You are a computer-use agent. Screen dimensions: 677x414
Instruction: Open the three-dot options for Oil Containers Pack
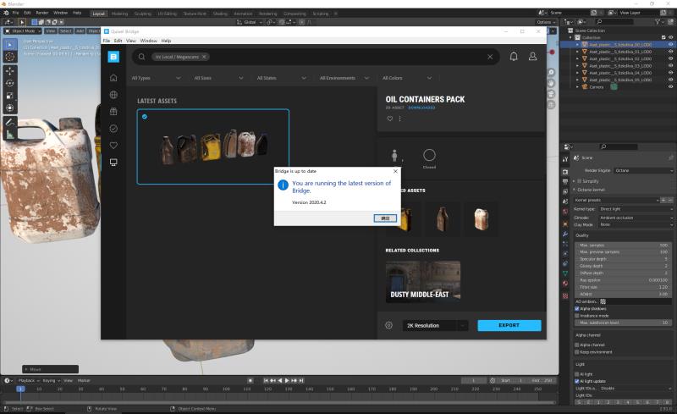399,119
